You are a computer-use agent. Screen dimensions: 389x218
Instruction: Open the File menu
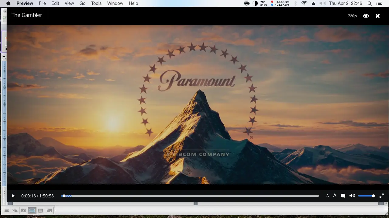pos(42,3)
